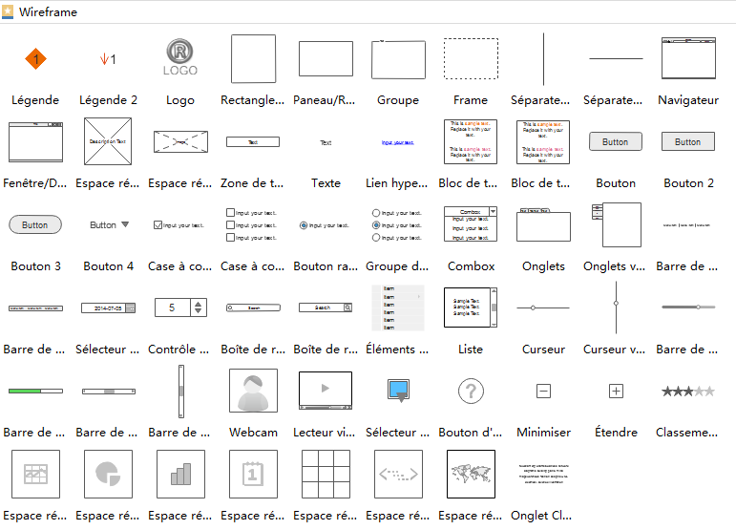Click the question mark Bouton d'aide shape
Viewport: 736px width, 530px height.
point(471,391)
